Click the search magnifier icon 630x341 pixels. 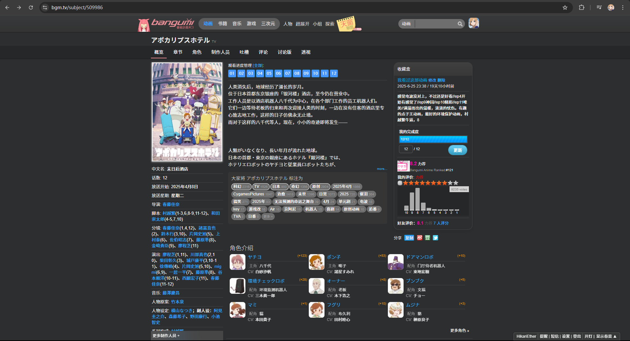[460, 24]
